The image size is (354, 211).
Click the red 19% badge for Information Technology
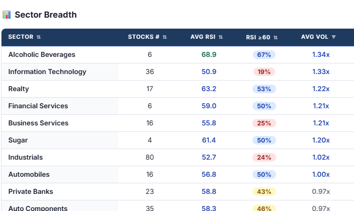click(264, 72)
